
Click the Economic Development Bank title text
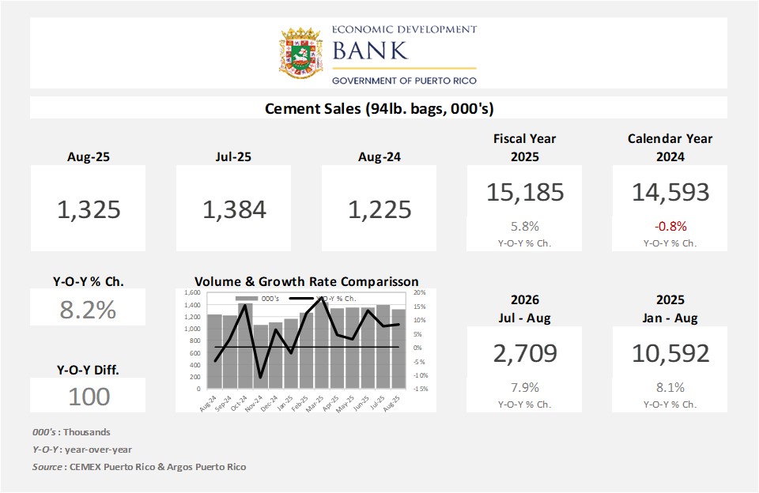[x=404, y=43]
